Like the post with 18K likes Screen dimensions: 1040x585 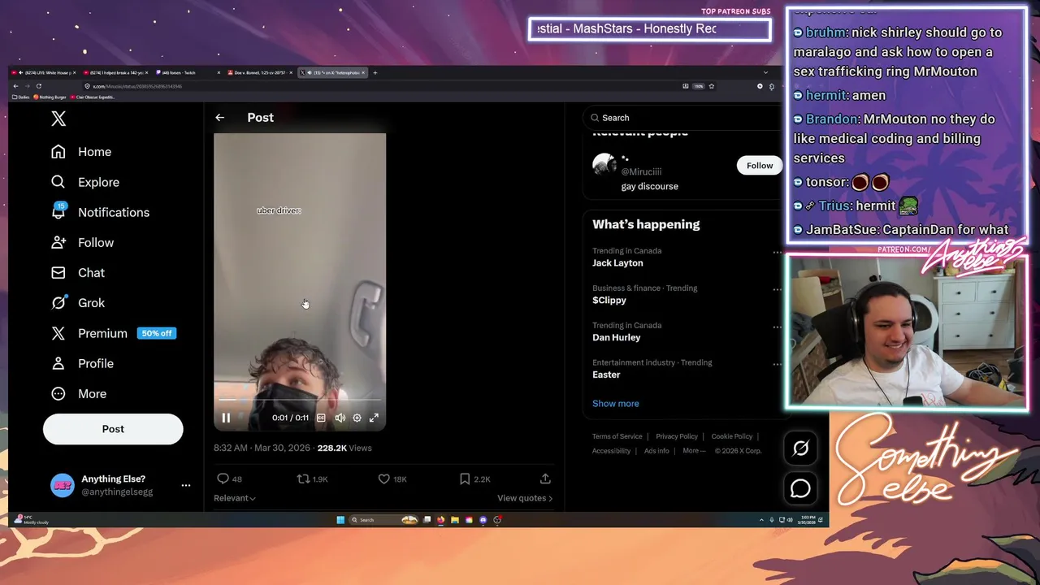tap(392, 479)
